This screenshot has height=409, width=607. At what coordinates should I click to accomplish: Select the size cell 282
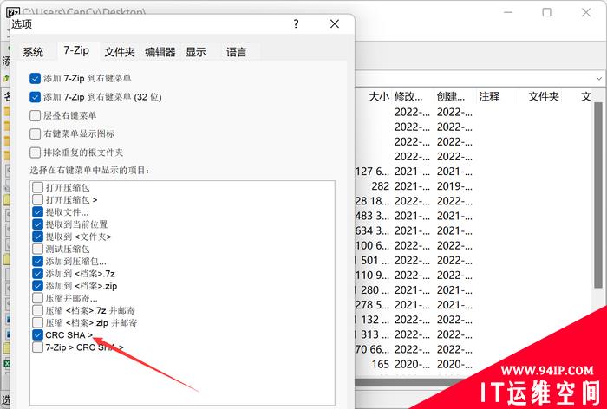[x=380, y=186]
